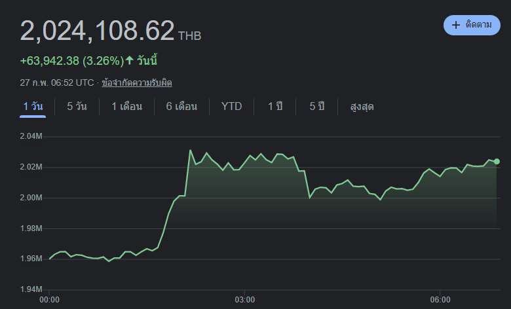Viewport: 511px width, 309px height.
Task: Click the 1.98M axis label
Action: tap(31, 228)
